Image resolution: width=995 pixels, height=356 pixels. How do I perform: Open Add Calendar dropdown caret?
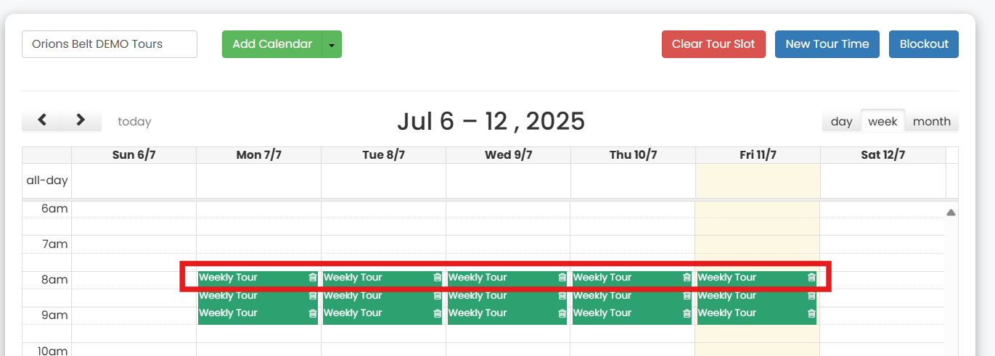[x=332, y=44]
